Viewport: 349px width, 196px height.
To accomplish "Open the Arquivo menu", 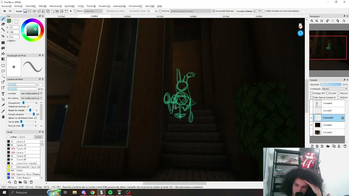I will point(7,6).
